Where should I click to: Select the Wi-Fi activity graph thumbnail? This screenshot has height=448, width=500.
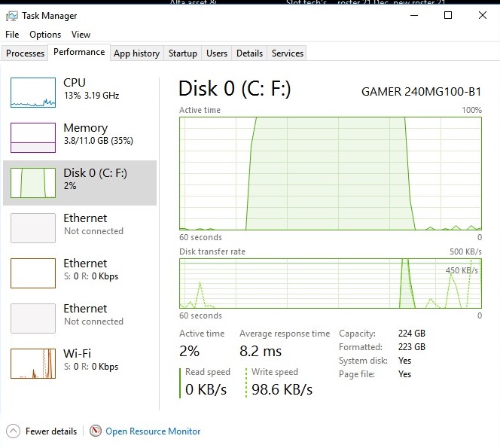click(33, 364)
